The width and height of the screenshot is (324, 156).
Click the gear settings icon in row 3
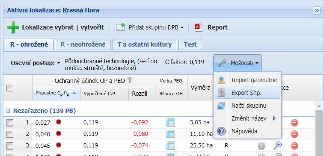pyautogui.click(x=262, y=146)
